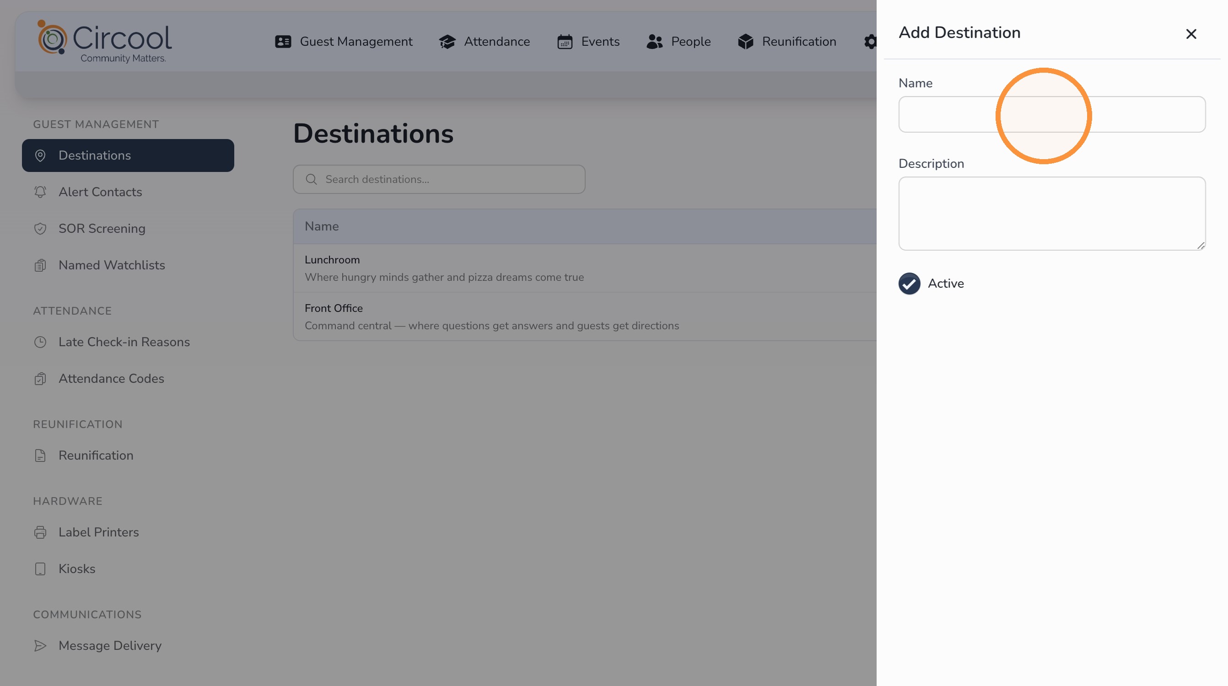The height and width of the screenshot is (686, 1228).
Task: Click the Named Watchlists clipboard icon
Action: point(41,265)
